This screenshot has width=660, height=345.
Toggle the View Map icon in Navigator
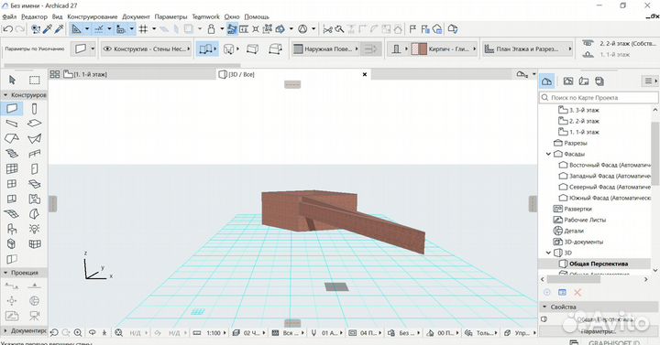568,81
